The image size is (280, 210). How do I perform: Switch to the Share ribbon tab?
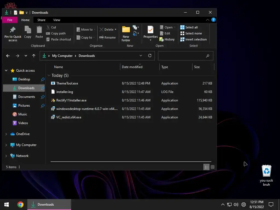pos(41,20)
